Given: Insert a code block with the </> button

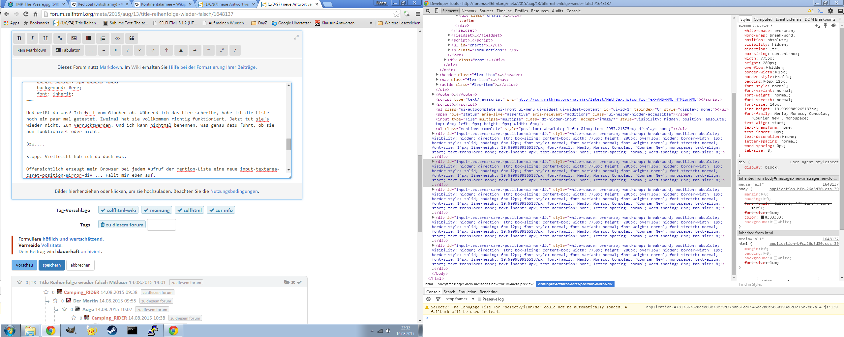Looking at the screenshot, I should click(117, 38).
